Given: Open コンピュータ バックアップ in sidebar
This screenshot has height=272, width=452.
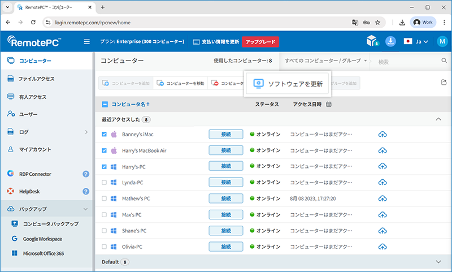Looking at the screenshot, I should (51, 224).
